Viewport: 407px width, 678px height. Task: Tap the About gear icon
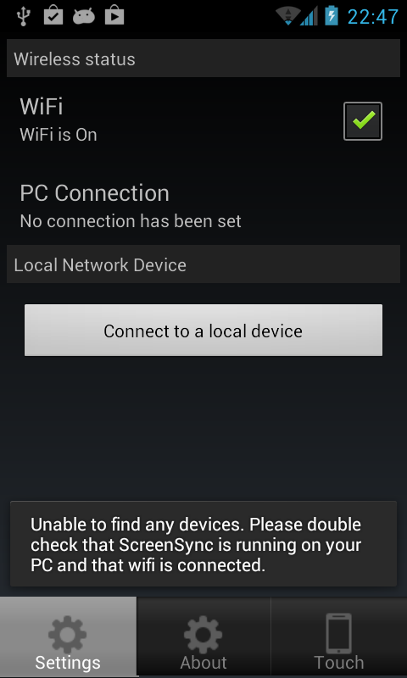tap(203, 634)
